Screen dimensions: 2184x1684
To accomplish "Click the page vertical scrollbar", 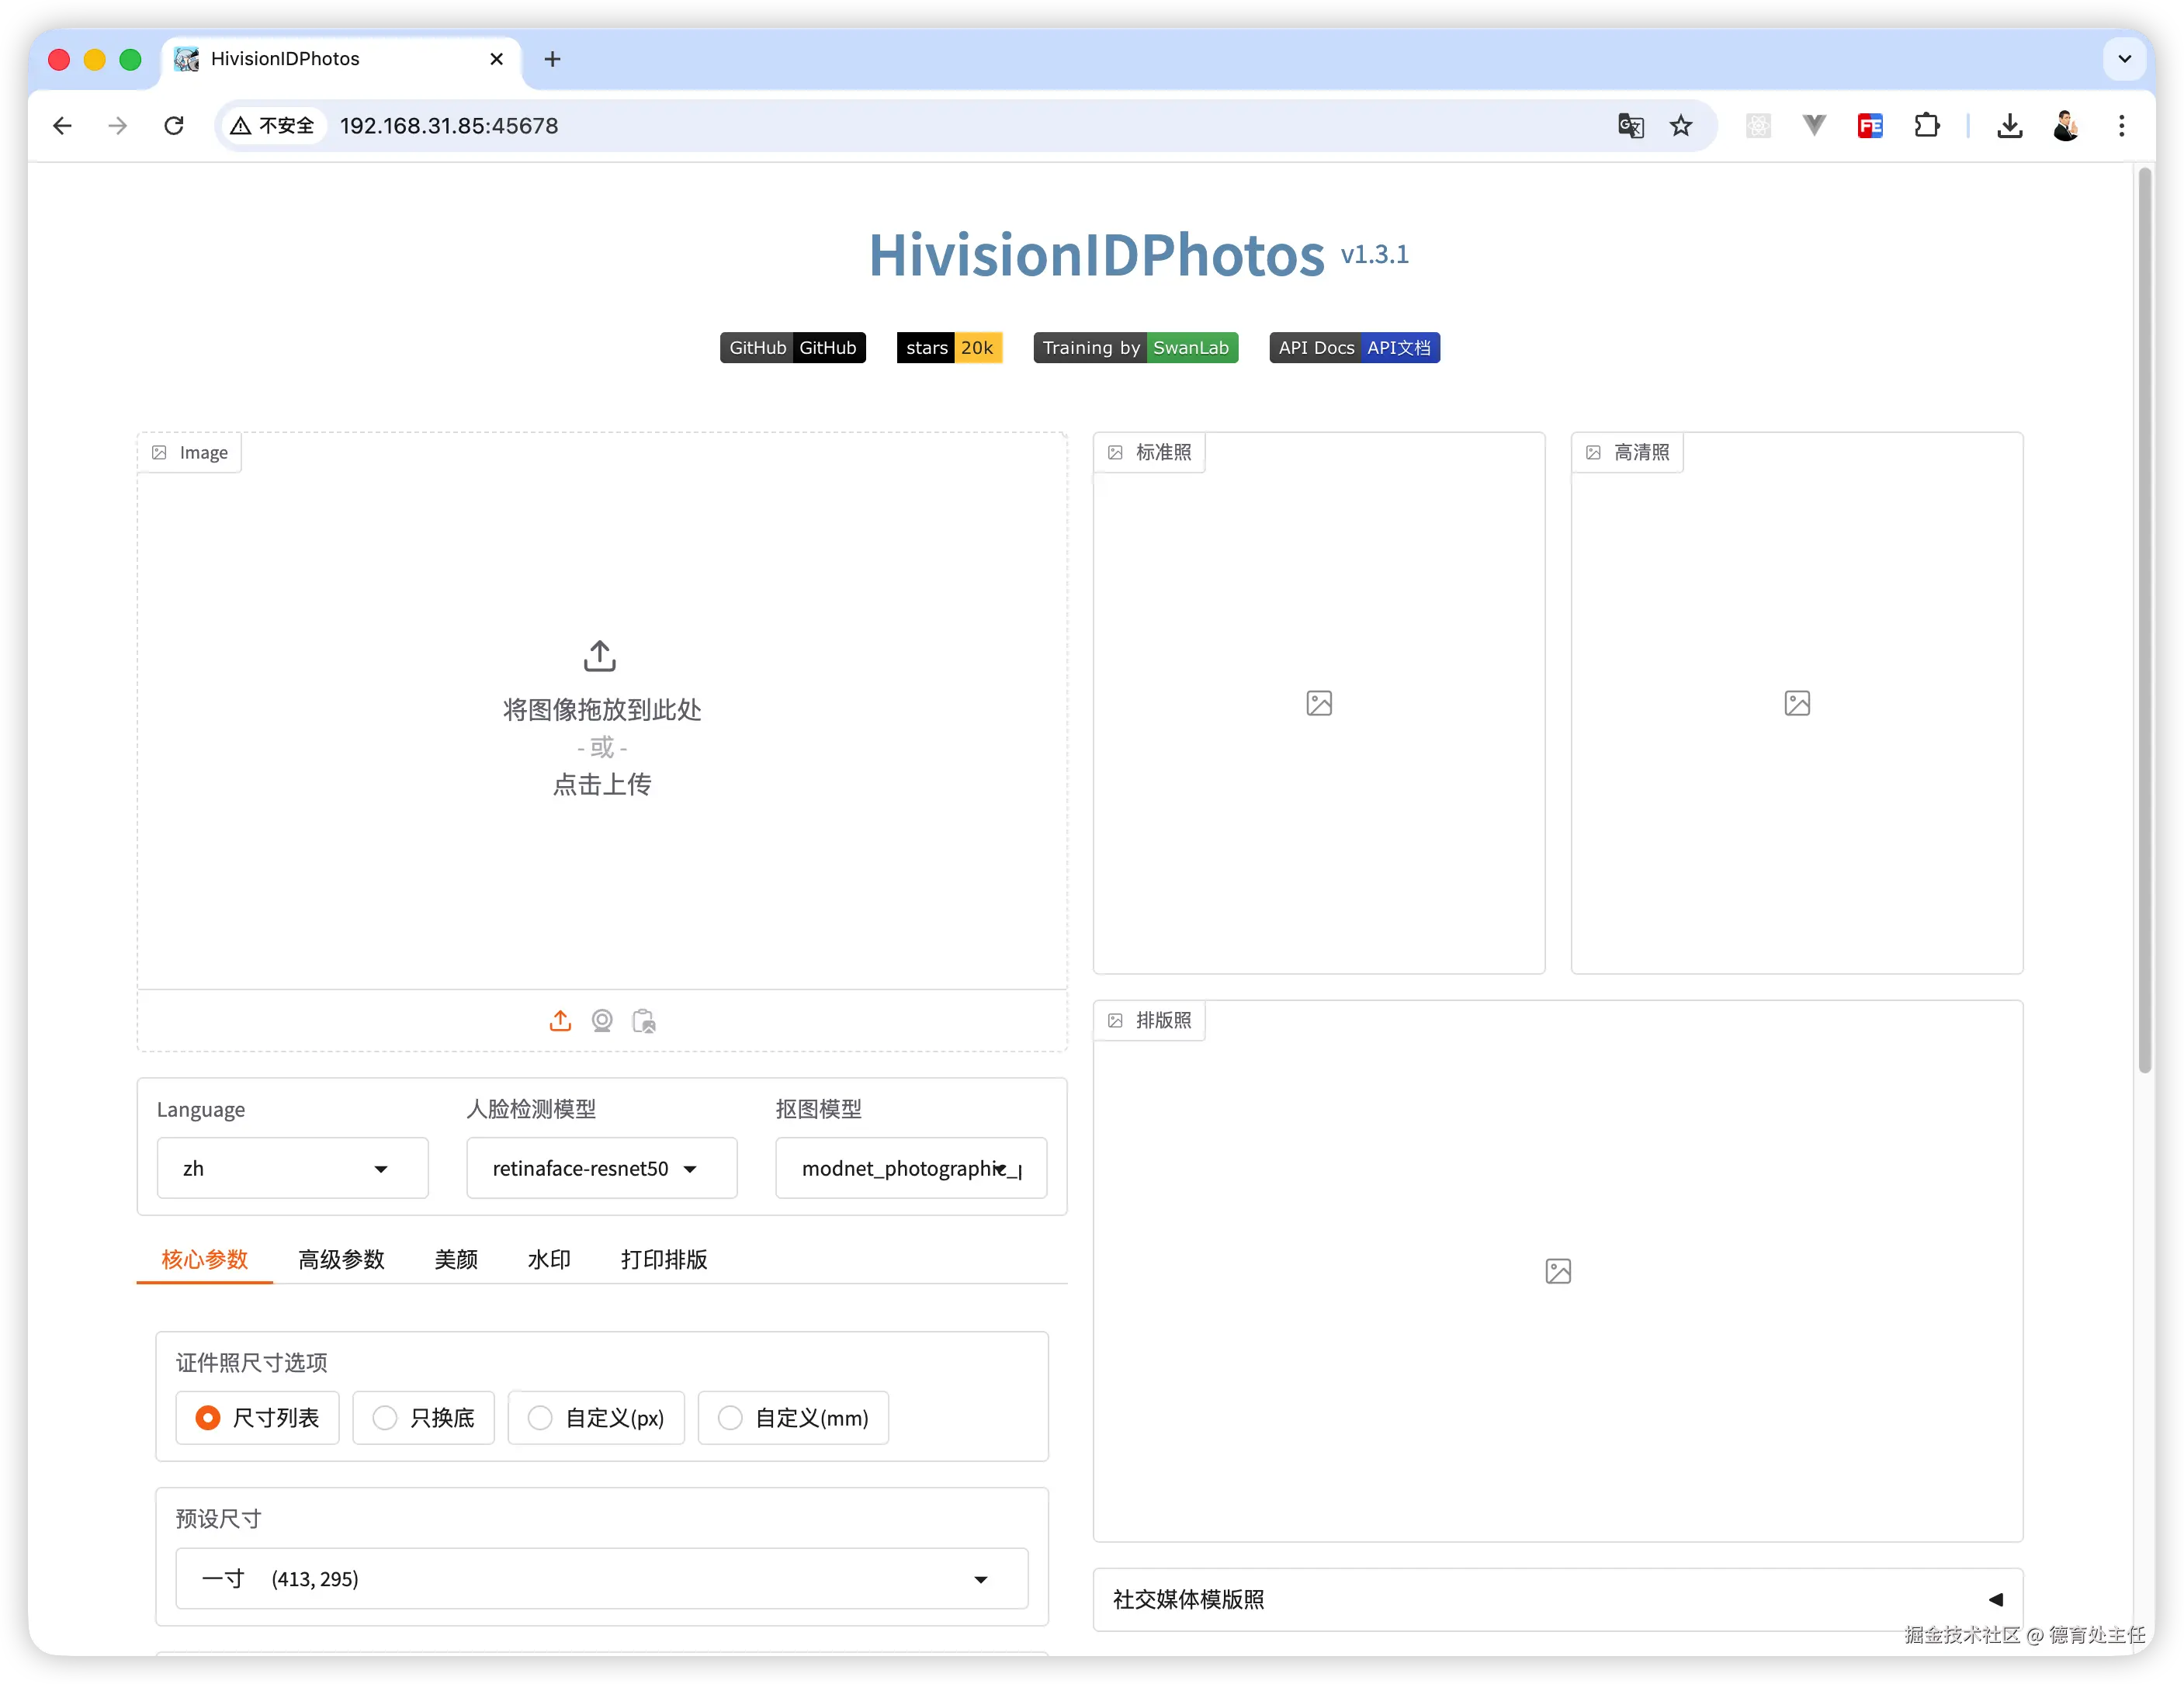I will (2144, 620).
